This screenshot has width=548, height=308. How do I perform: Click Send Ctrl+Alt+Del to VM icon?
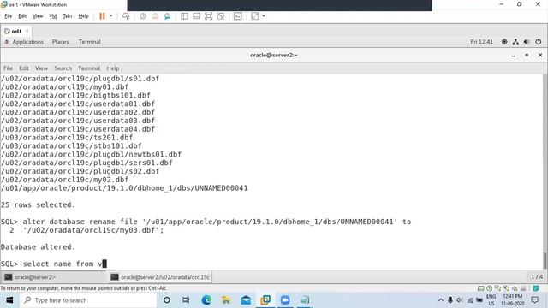click(126, 16)
